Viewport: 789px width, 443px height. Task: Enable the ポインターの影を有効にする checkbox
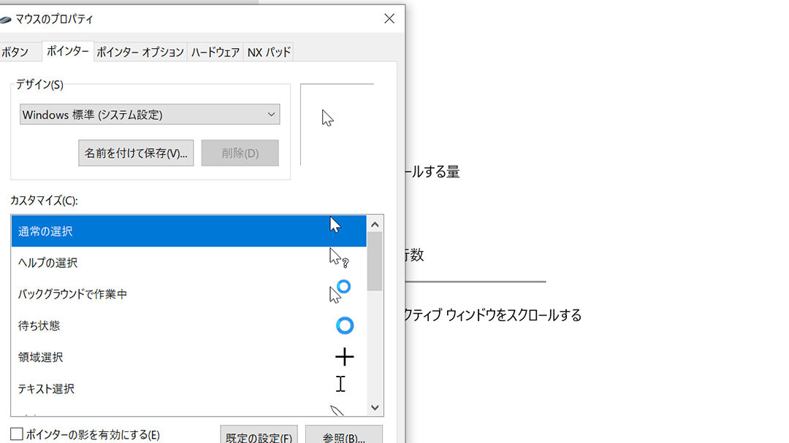17,434
